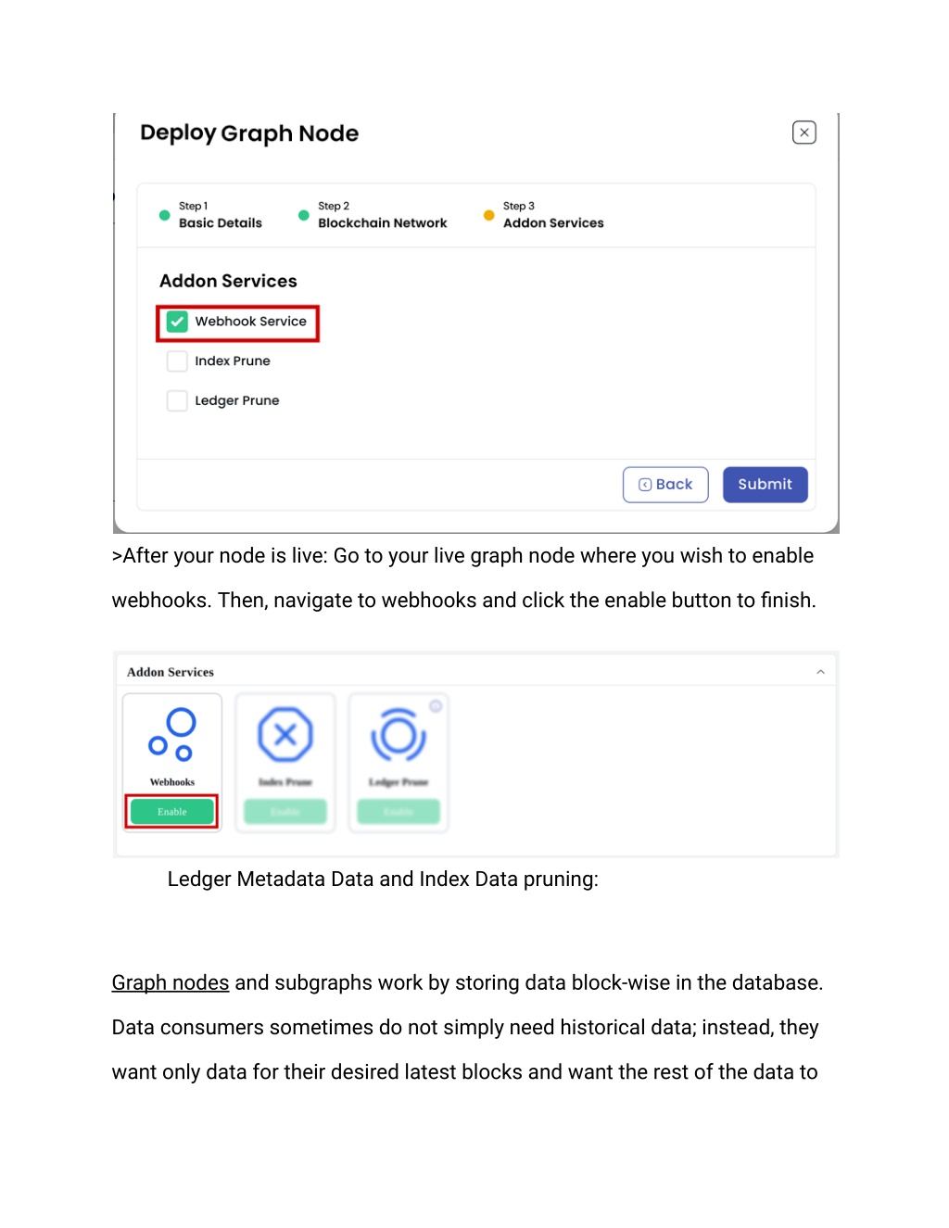Click the faded Enable button under Index Prune
This screenshot has width=949, height=1228.
click(x=285, y=812)
